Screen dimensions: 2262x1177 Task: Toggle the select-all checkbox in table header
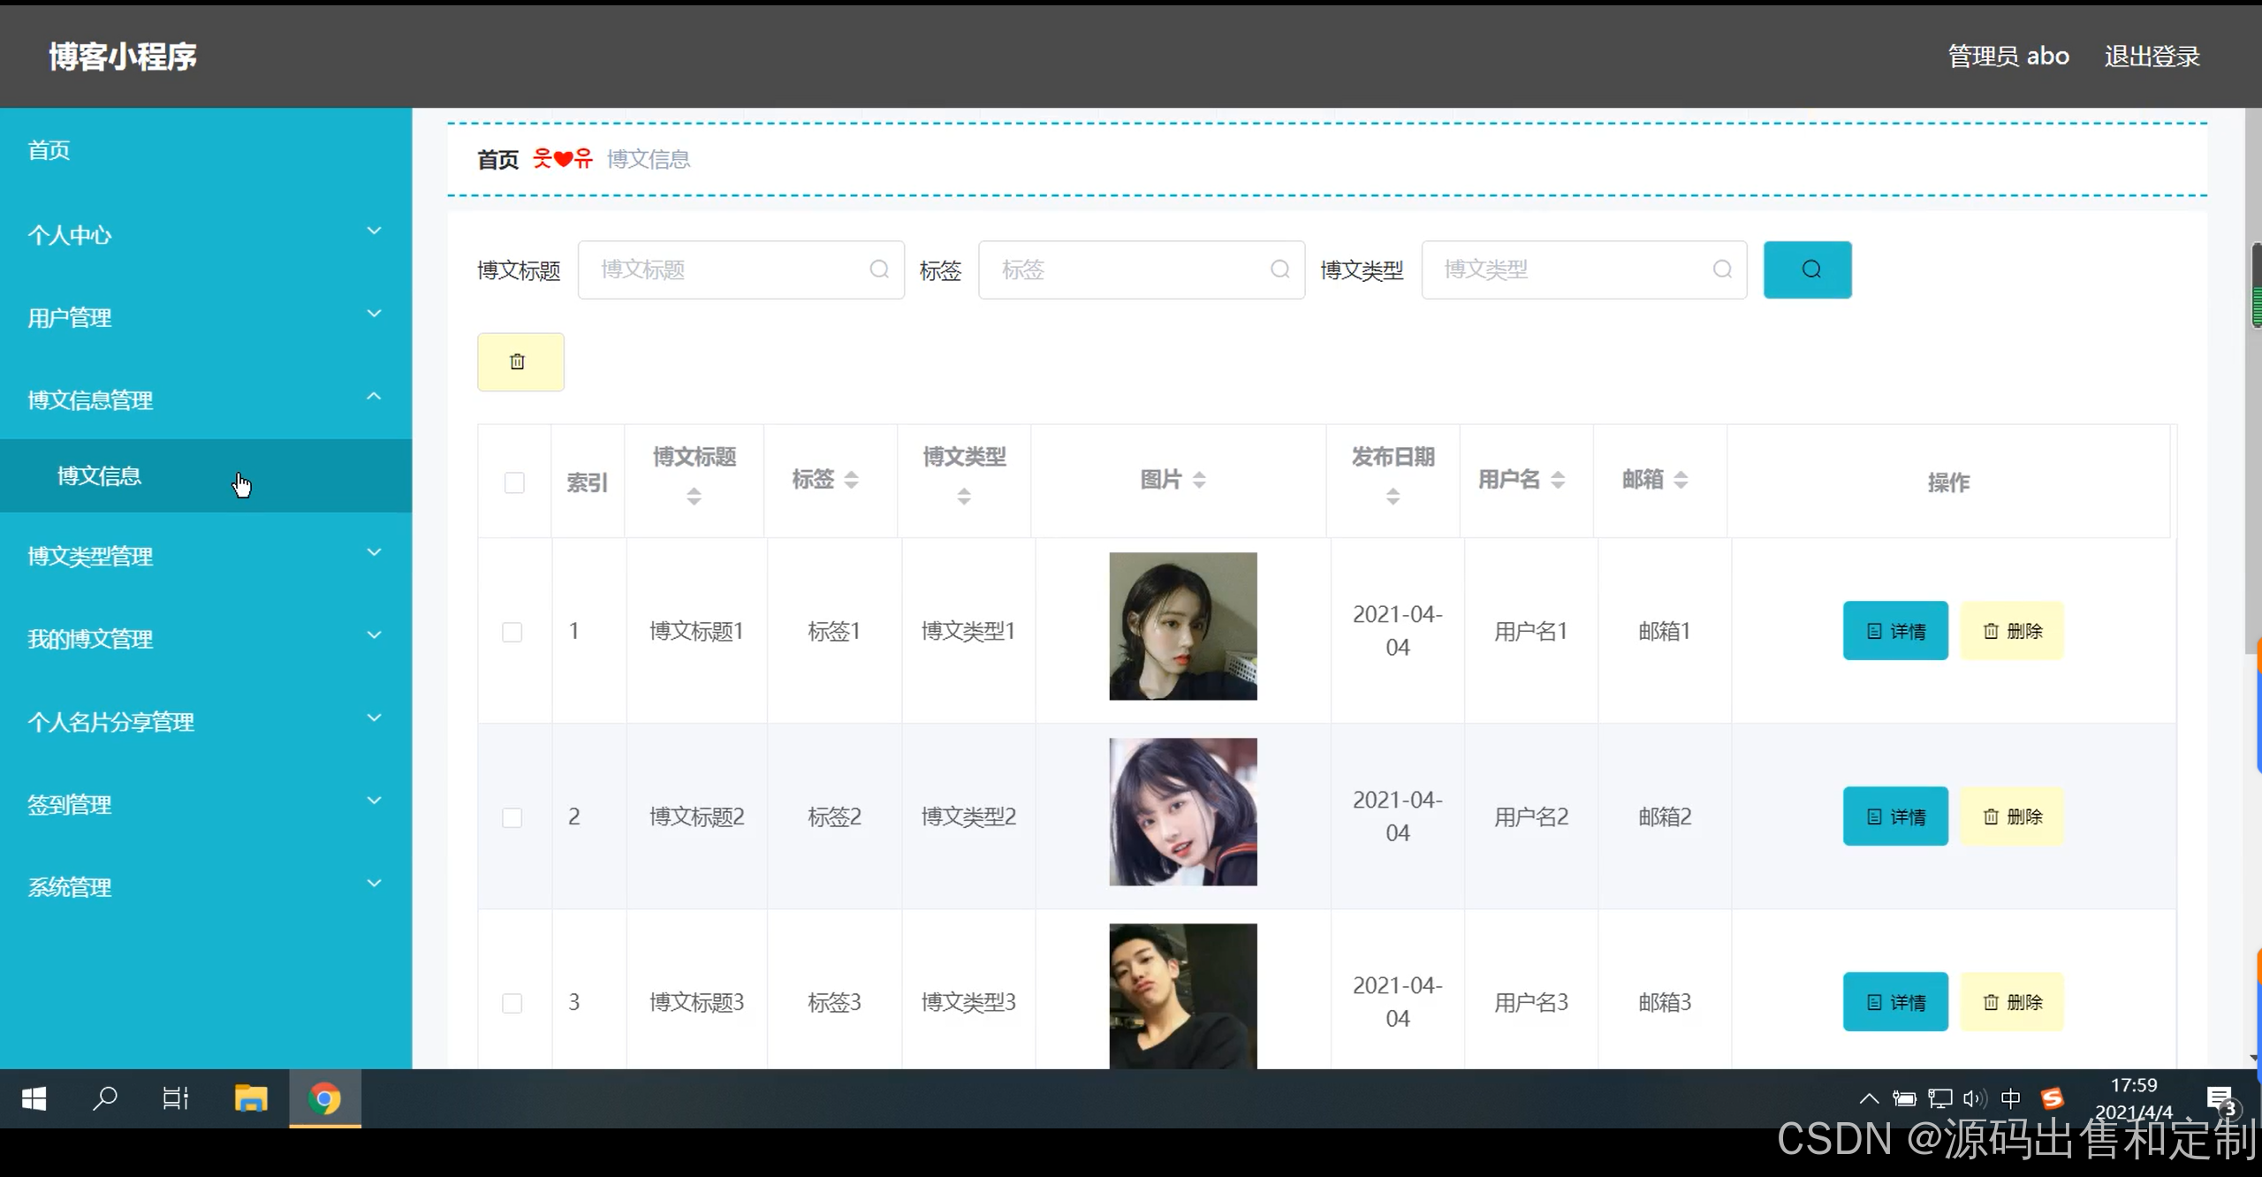point(514,482)
